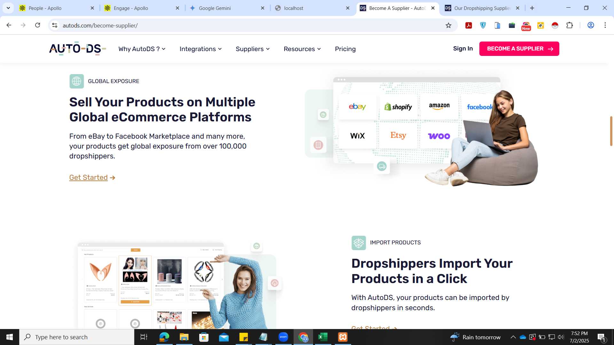Go to the Pricing page
Image resolution: width=614 pixels, height=345 pixels.
[x=345, y=49]
